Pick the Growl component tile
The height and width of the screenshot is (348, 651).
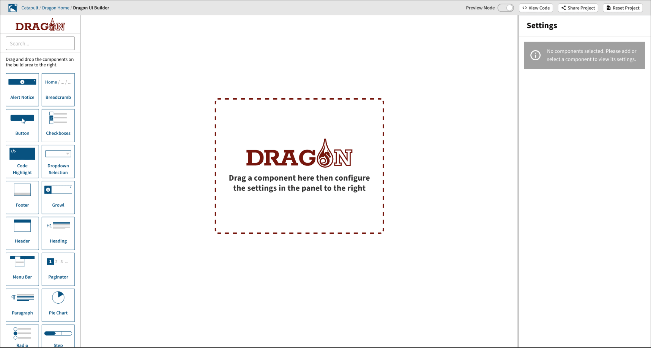coord(58,197)
